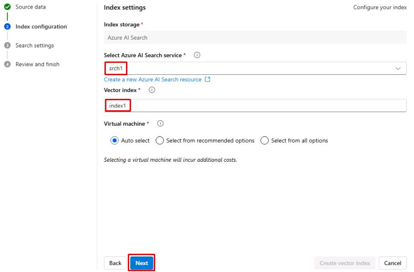Expand the srch1 service dropdown chevron
Screen dimensions: 414x272
398,68
